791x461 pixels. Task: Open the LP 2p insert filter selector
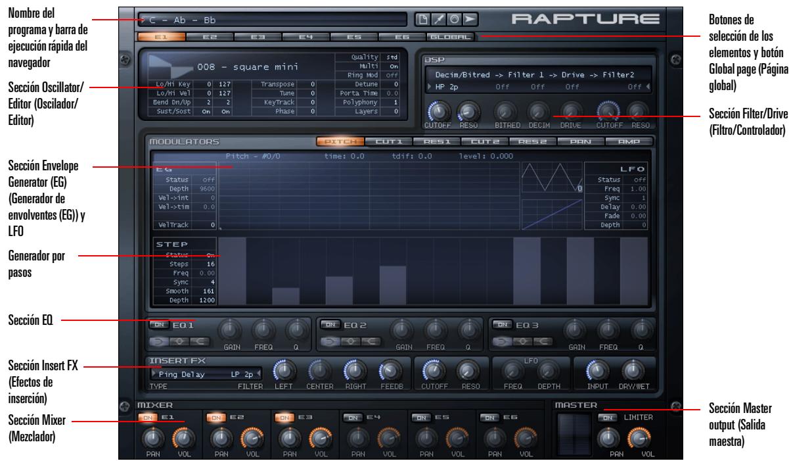tap(242, 374)
